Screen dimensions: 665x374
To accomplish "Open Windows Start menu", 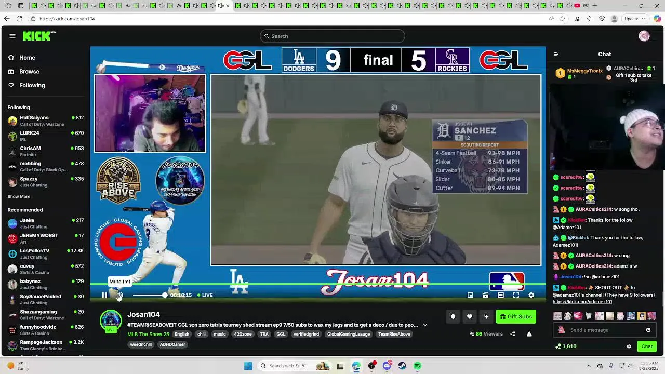I will (x=248, y=366).
